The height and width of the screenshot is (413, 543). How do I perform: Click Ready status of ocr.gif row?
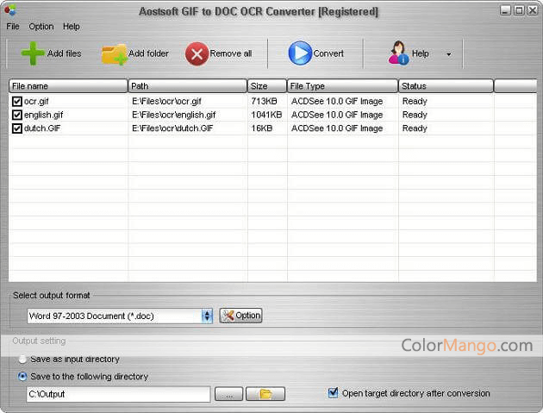415,101
